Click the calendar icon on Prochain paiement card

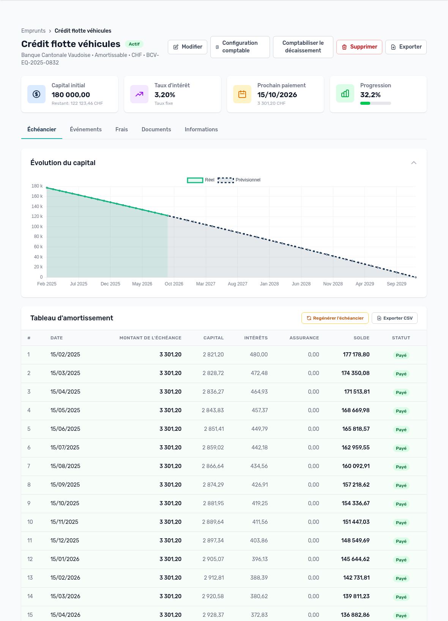click(242, 94)
